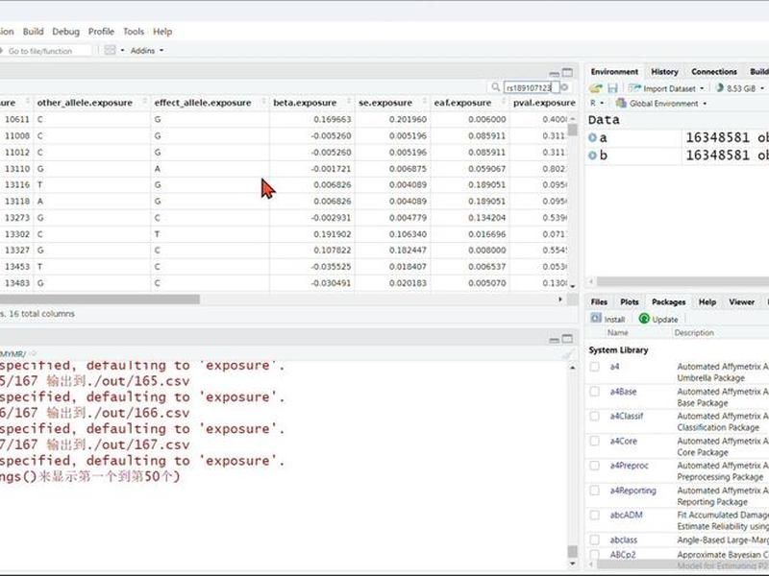Switch to the Help pane tab
Screen dimensions: 769x576
tap(707, 301)
